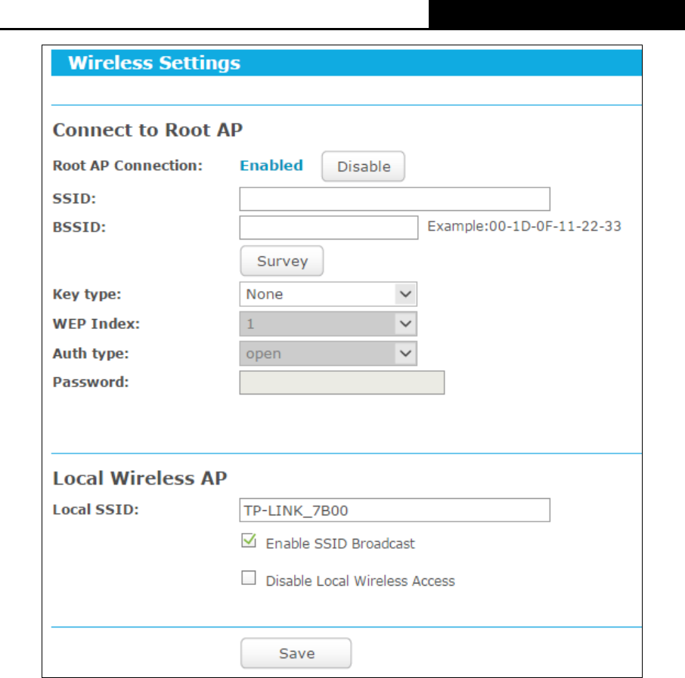Click the Example:00-1D-0F-11-22-33 hint text

coord(524,226)
